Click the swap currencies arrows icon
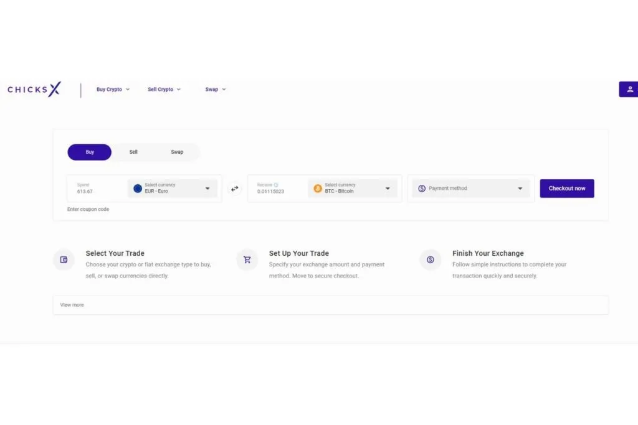 pos(235,189)
